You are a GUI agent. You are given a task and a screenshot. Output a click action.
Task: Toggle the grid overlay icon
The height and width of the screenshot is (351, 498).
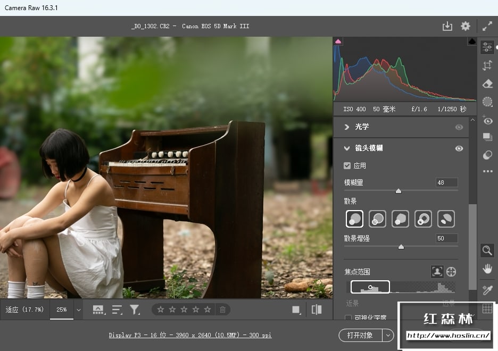pyautogui.click(x=487, y=308)
